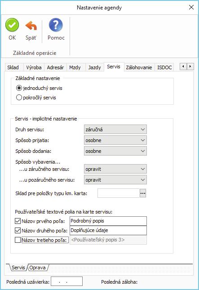Open the Spôsob dodania combo box
Image resolution: width=199 pixels, height=290 pixels.
pos(115,151)
